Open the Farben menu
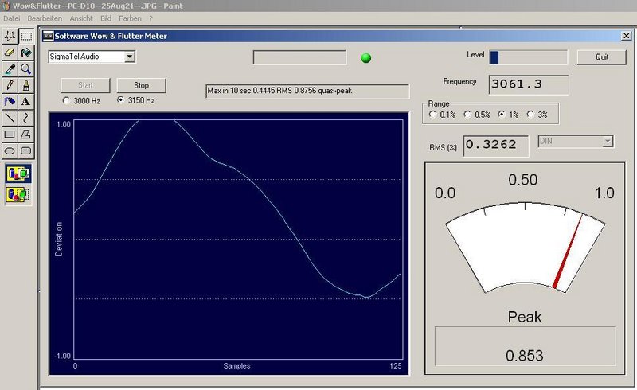 [130, 18]
